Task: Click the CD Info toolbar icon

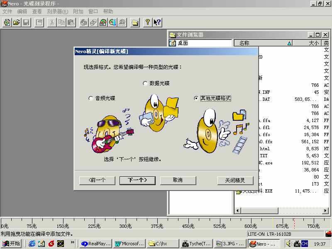Action: tap(112, 22)
